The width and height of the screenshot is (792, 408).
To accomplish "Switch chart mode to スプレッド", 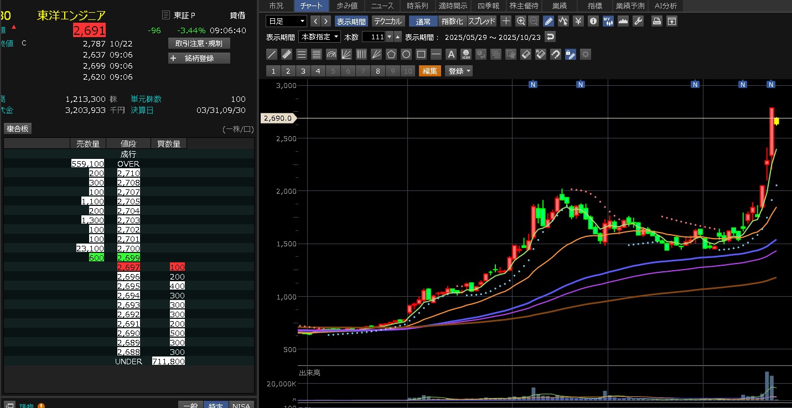I will (x=482, y=22).
